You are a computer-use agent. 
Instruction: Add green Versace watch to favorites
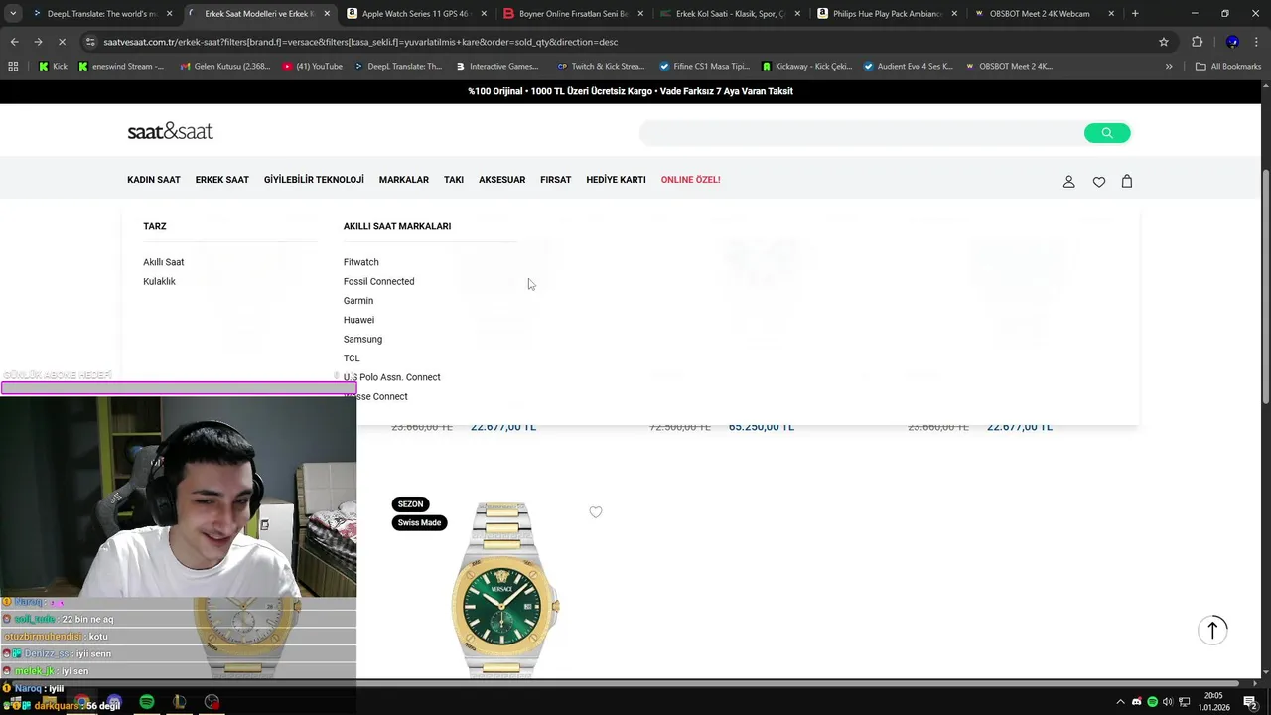point(596,512)
